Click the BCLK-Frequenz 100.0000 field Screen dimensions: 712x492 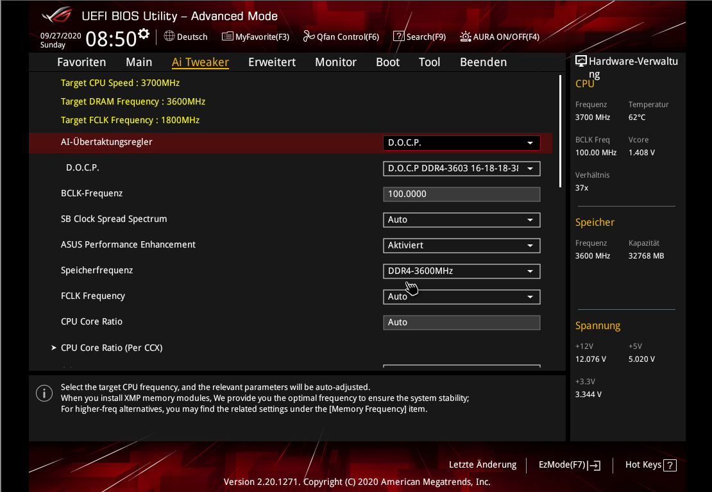[461, 194]
